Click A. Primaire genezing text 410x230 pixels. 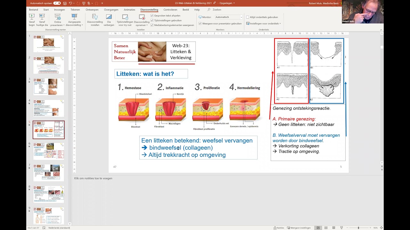coord(294,119)
